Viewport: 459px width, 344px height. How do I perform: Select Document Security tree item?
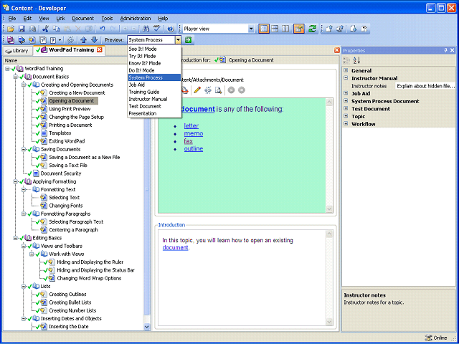[61, 173]
